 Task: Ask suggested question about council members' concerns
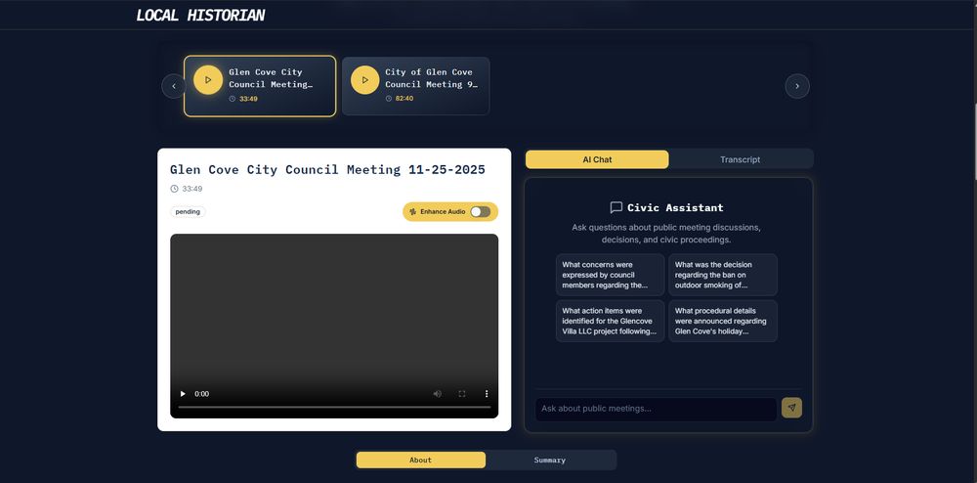point(610,275)
